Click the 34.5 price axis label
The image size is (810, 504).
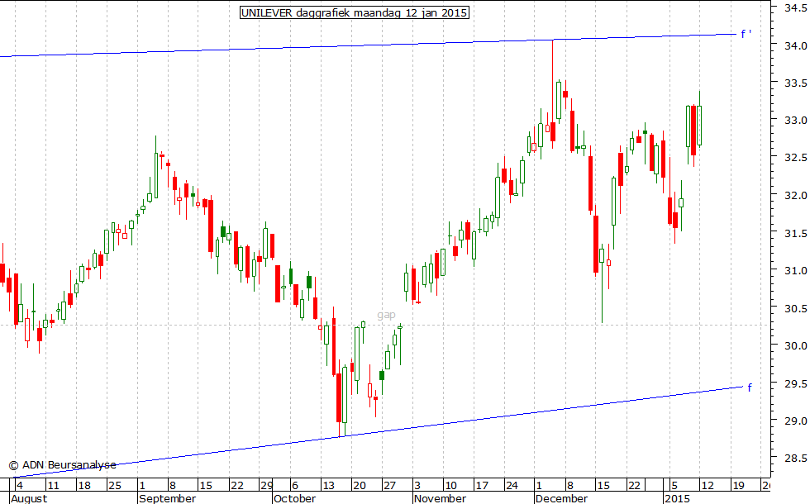tap(795, 7)
